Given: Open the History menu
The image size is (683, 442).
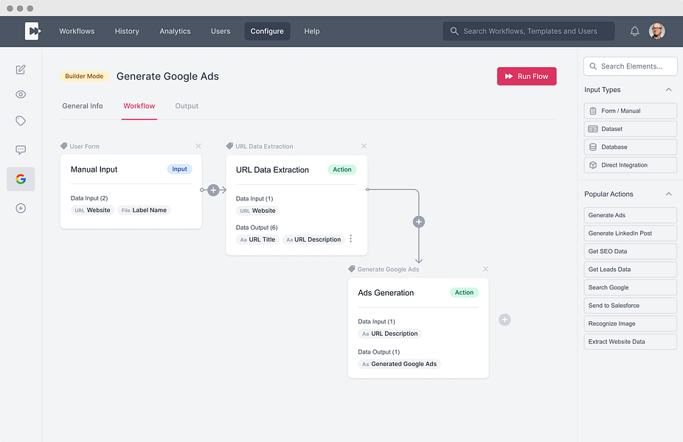Looking at the screenshot, I should coord(127,32).
